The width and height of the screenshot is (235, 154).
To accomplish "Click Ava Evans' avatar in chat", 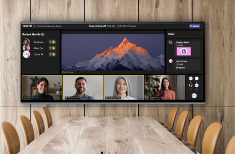I will pyautogui.click(x=170, y=61).
